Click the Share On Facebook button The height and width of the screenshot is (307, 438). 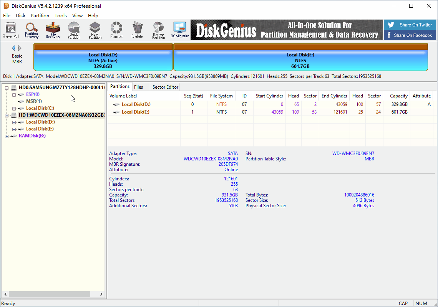tap(410, 35)
